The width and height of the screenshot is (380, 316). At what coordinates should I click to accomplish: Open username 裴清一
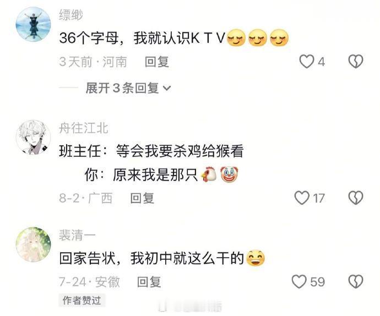coord(77,235)
